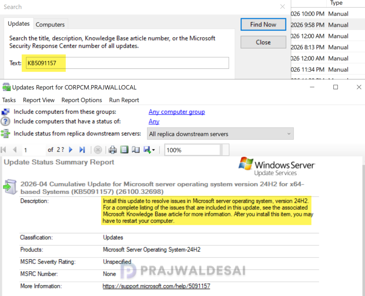Screen dimensions: 365x296
Task: Select row with 9:58 PM Manual
Action: [x=328, y=25]
